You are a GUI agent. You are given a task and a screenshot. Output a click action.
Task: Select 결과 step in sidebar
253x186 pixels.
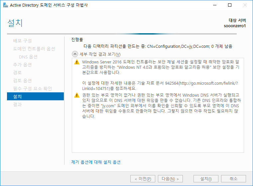point(17,104)
